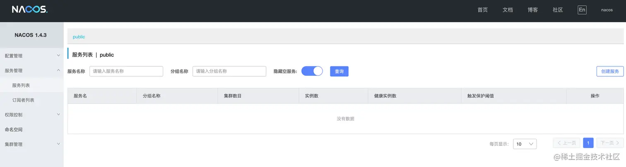Image resolution: width=626 pixels, height=167 pixels.
Task: Select 订阅者列表 in the sidebar
Action: click(23, 100)
